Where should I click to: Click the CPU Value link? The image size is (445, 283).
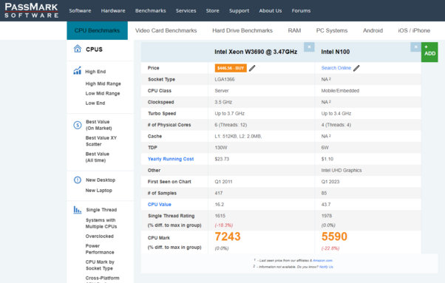(159, 205)
